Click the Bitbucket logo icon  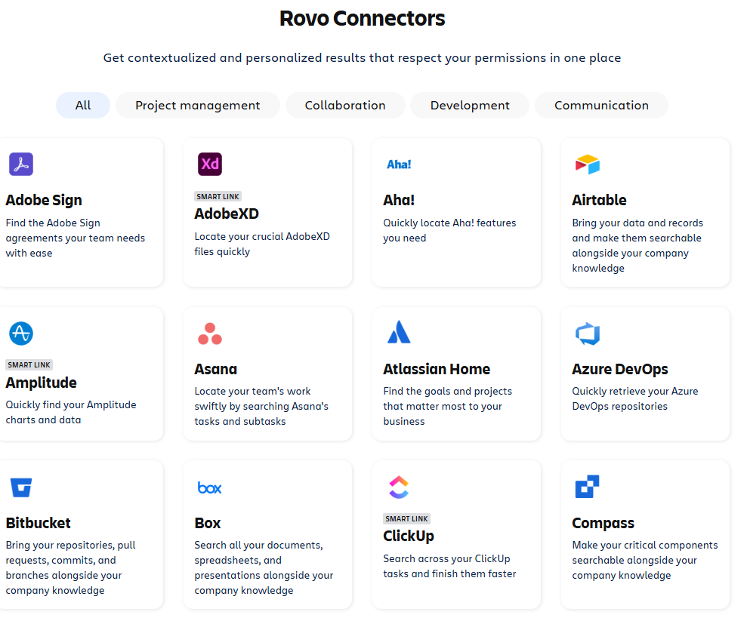point(21,487)
